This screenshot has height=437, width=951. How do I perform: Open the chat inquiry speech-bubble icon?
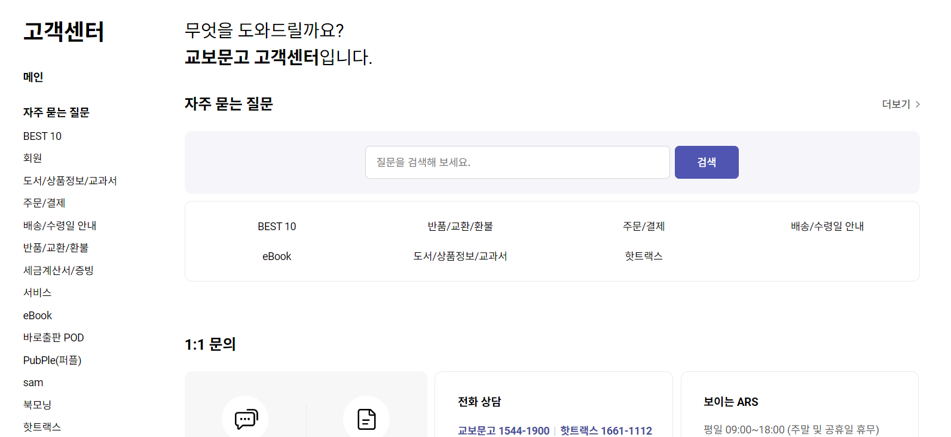(x=245, y=418)
